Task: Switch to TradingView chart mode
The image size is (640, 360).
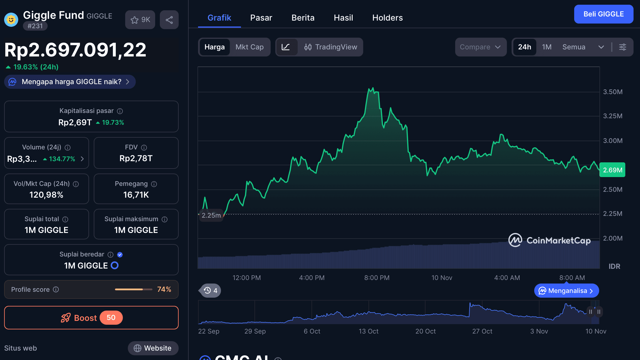Action: (x=331, y=47)
